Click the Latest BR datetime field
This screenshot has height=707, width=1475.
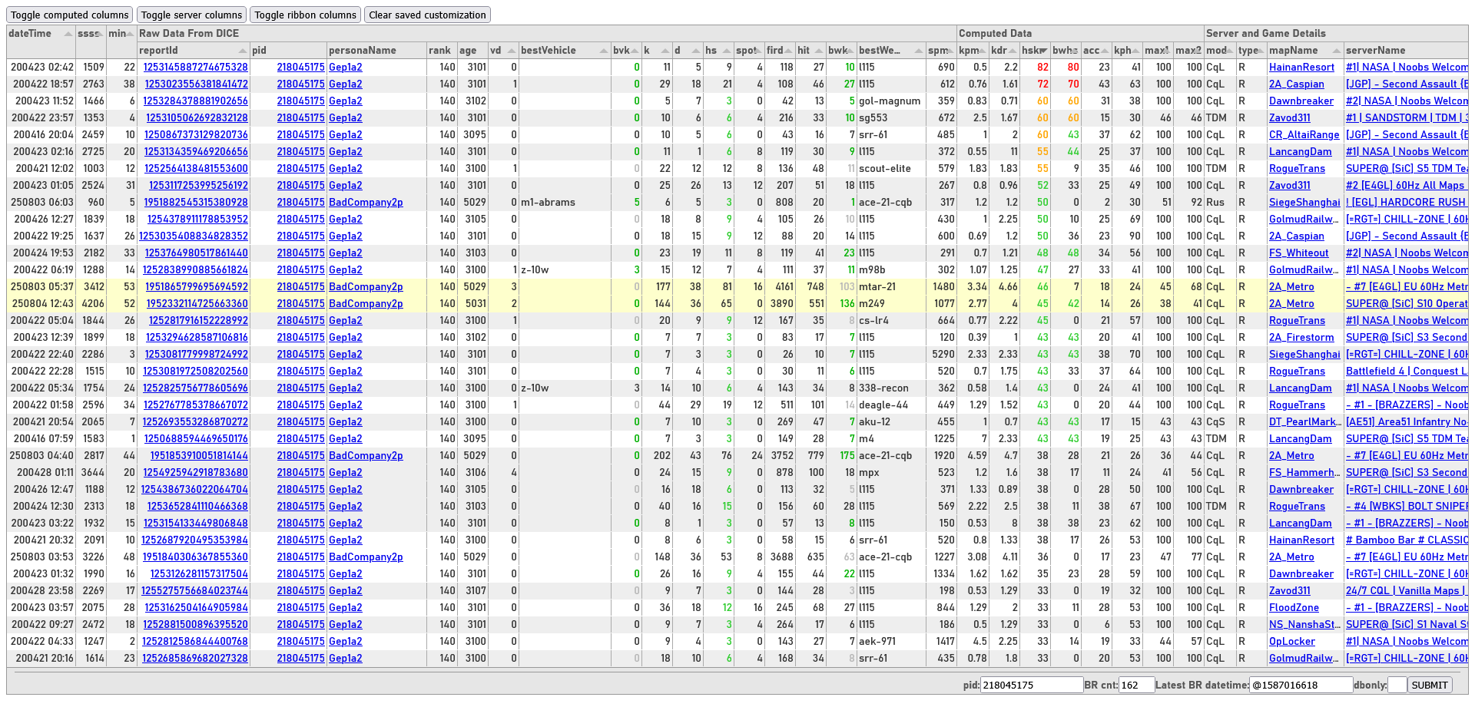pyautogui.click(x=1301, y=686)
